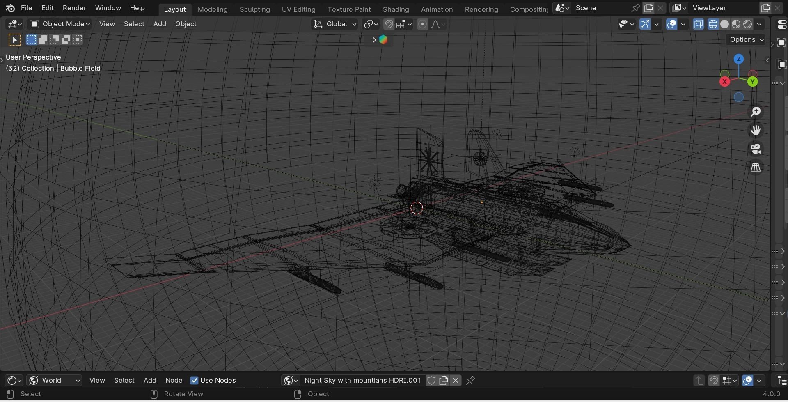788x402 pixels.
Task: Open the viewport View menu
Action: pyautogui.click(x=107, y=24)
